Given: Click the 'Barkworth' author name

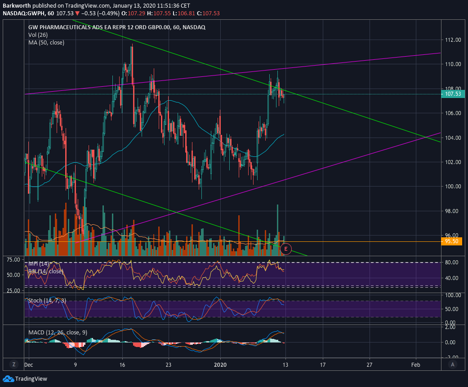Looking at the screenshot, I should 17,6.
